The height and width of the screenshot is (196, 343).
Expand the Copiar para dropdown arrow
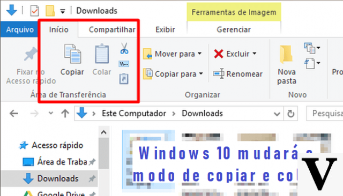pyautogui.click(x=201, y=74)
